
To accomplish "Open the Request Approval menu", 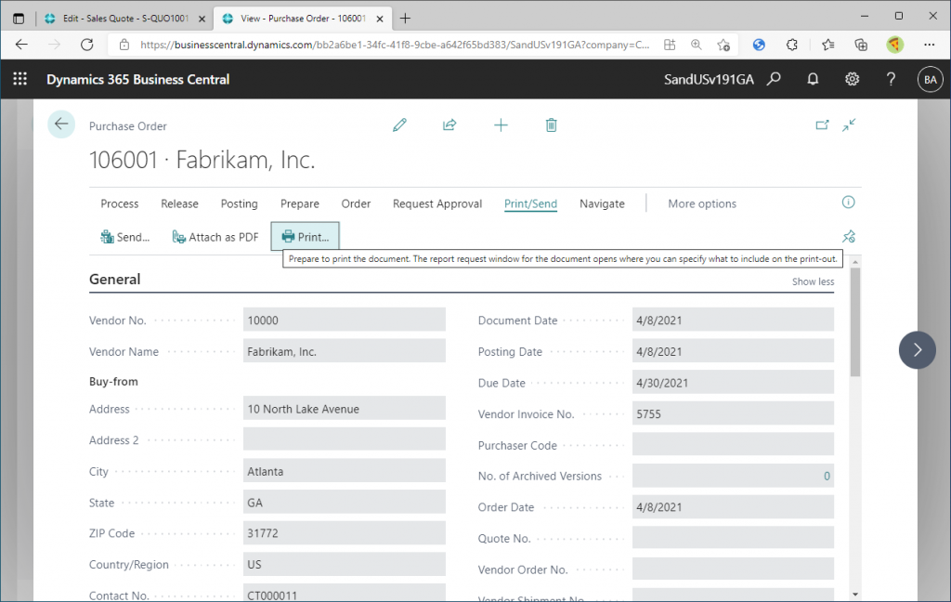I will pyautogui.click(x=437, y=203).
